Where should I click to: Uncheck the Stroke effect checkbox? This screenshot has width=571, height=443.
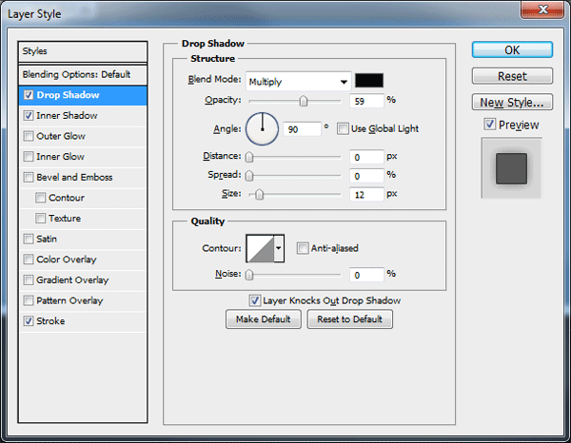(x=29, y=320)
